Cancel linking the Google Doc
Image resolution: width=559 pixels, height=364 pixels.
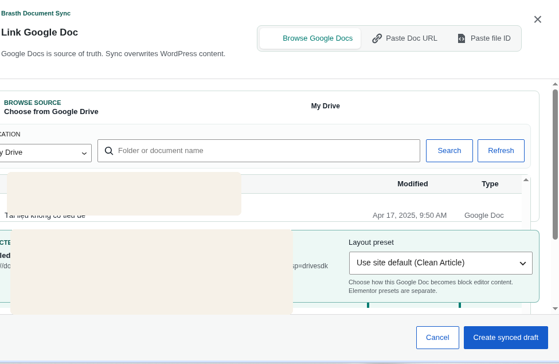click(x=437, y=338)
